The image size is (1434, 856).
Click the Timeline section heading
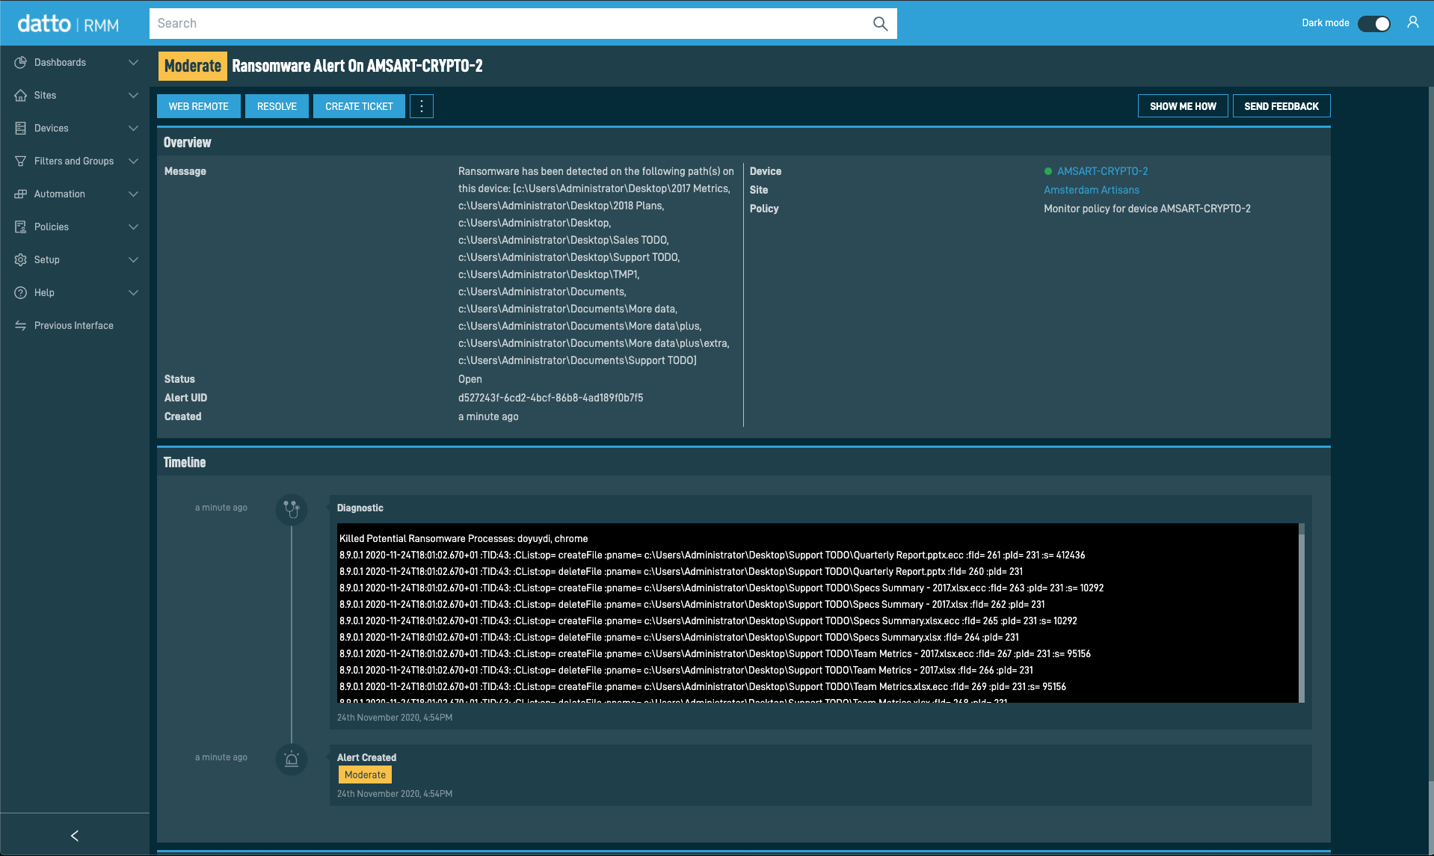tap(185, 462)
